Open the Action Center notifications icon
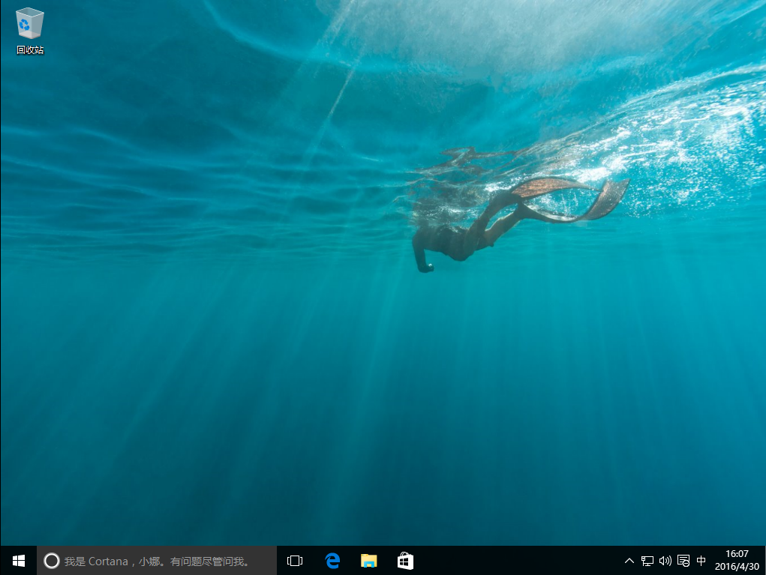Viewport: 766px width, 575px height. 683,561
